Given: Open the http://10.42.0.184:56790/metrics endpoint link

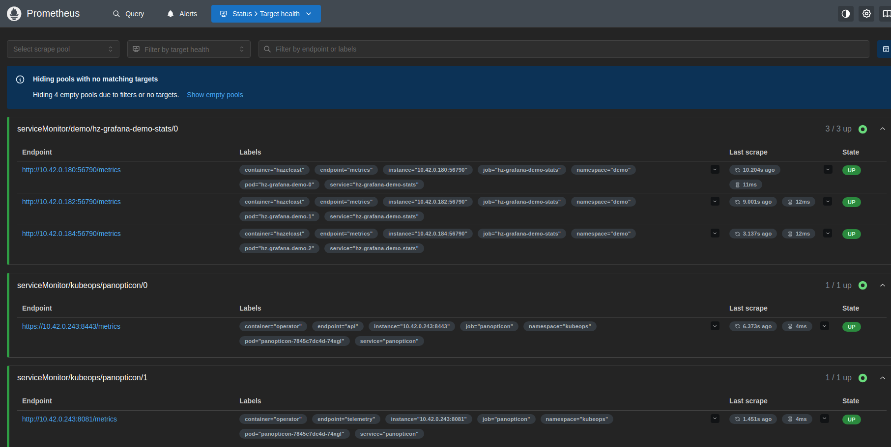Looking at the screenshot, I should [71, 234].
